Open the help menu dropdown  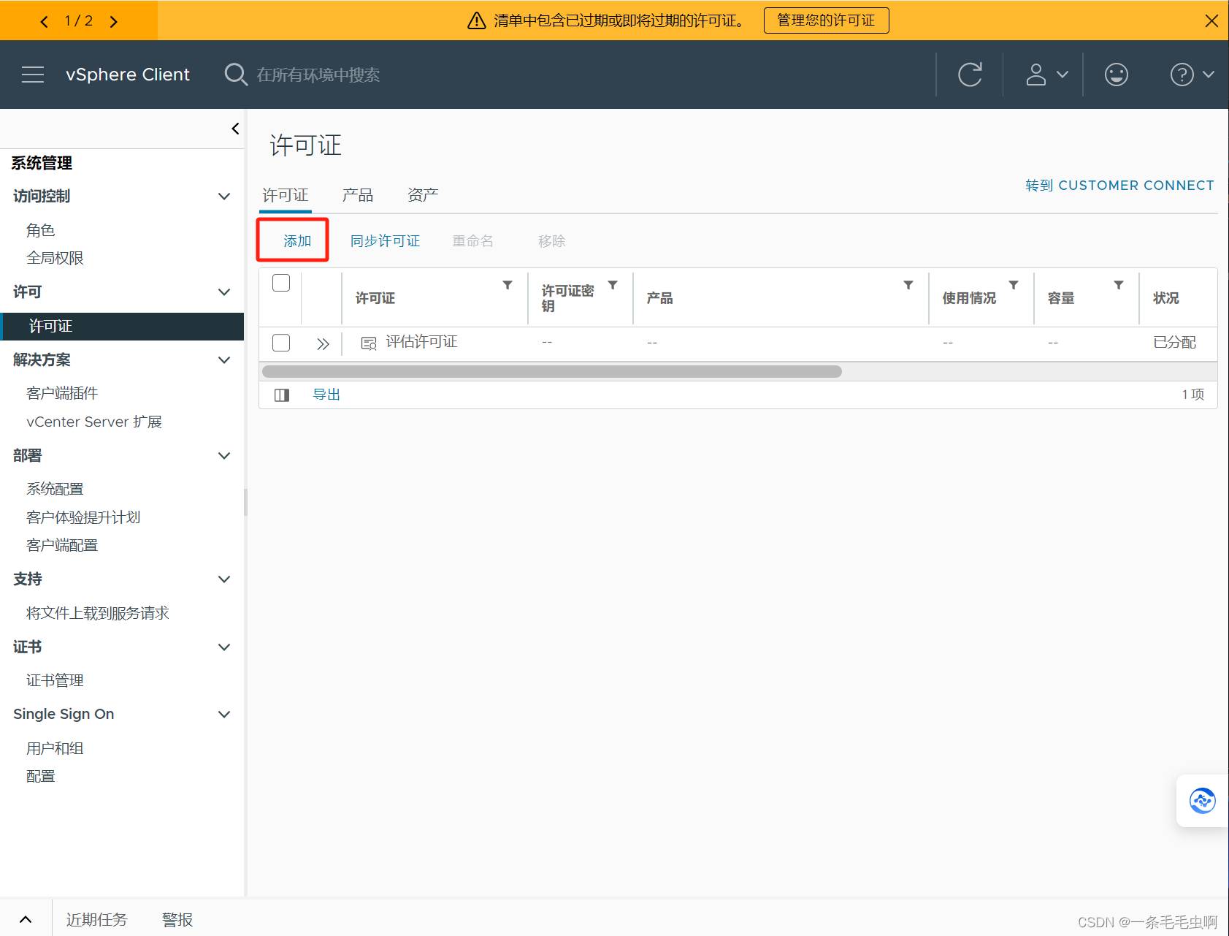pyautogui.click(x=1191, y=75)
